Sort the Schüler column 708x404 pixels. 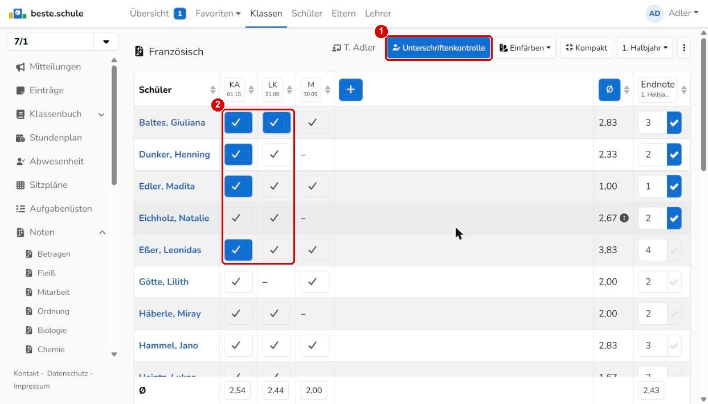213,90
